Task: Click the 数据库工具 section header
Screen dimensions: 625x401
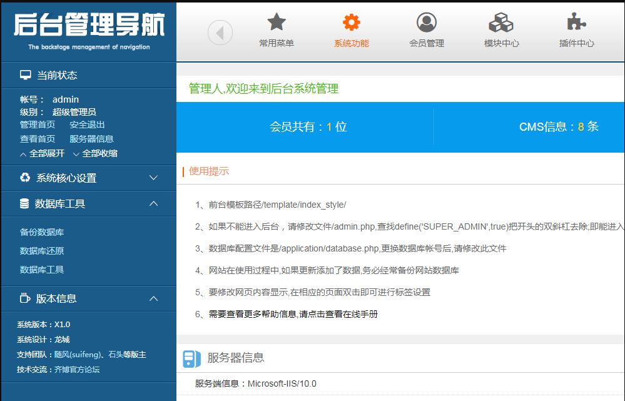Action: 89,204
